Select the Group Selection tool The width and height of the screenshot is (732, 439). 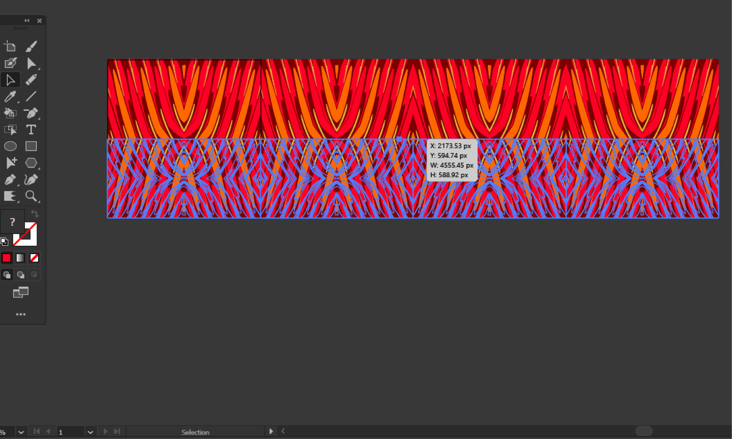[x=10, y=163]
